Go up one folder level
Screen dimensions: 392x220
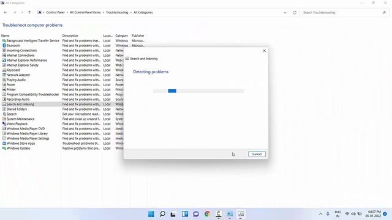pos(30,12)
